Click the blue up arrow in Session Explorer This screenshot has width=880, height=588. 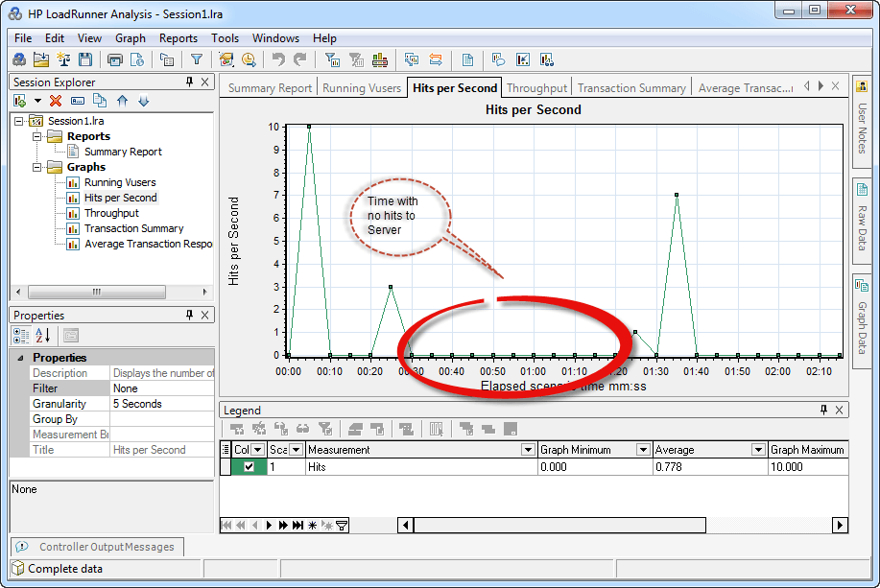(122, 101)
